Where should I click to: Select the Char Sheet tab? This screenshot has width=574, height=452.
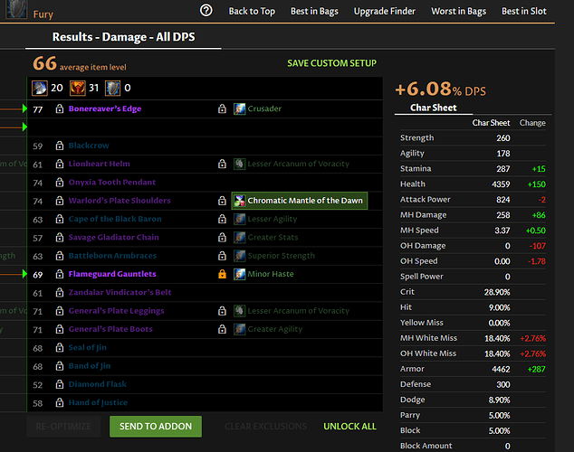(x=434, y=108)
